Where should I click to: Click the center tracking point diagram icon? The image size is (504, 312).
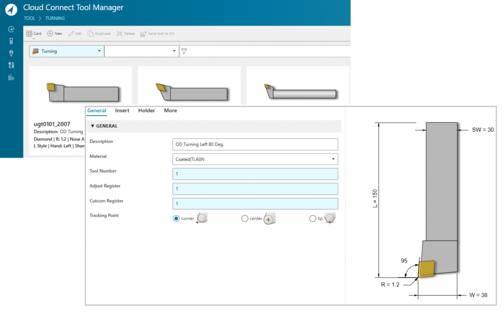click(x=269, y=218)
